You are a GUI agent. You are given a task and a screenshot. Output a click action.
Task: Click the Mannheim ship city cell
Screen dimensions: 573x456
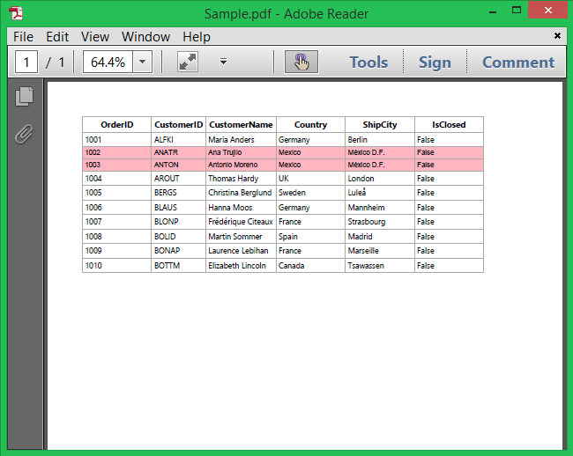380,208
